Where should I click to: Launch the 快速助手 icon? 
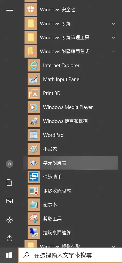[x=34, y=177]
